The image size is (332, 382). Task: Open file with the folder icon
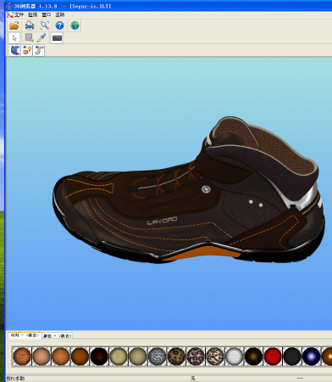click(x=14, y=25)
